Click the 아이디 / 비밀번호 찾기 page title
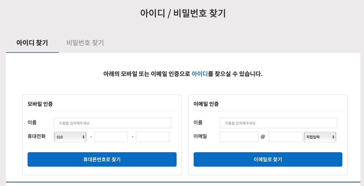This screenshot has height=186, width=364. point(183,13)
